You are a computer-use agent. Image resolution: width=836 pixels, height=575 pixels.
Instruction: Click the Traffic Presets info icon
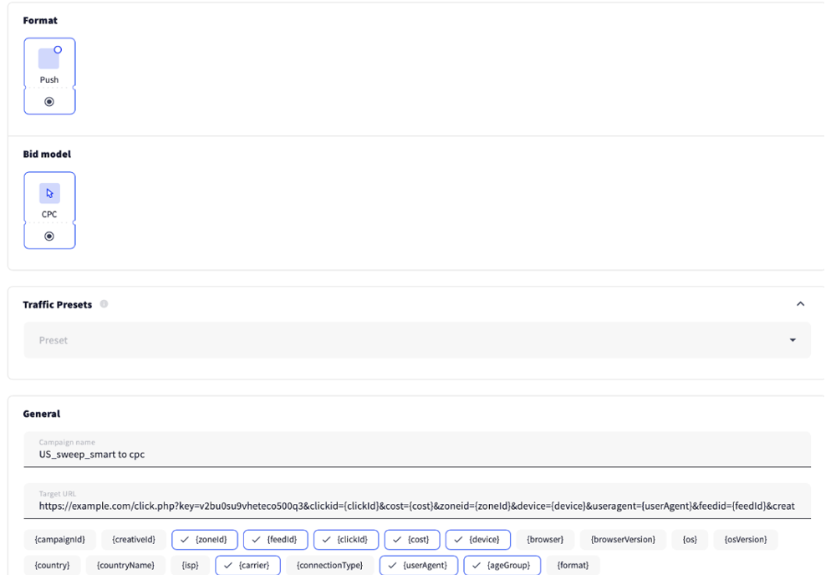104,304
